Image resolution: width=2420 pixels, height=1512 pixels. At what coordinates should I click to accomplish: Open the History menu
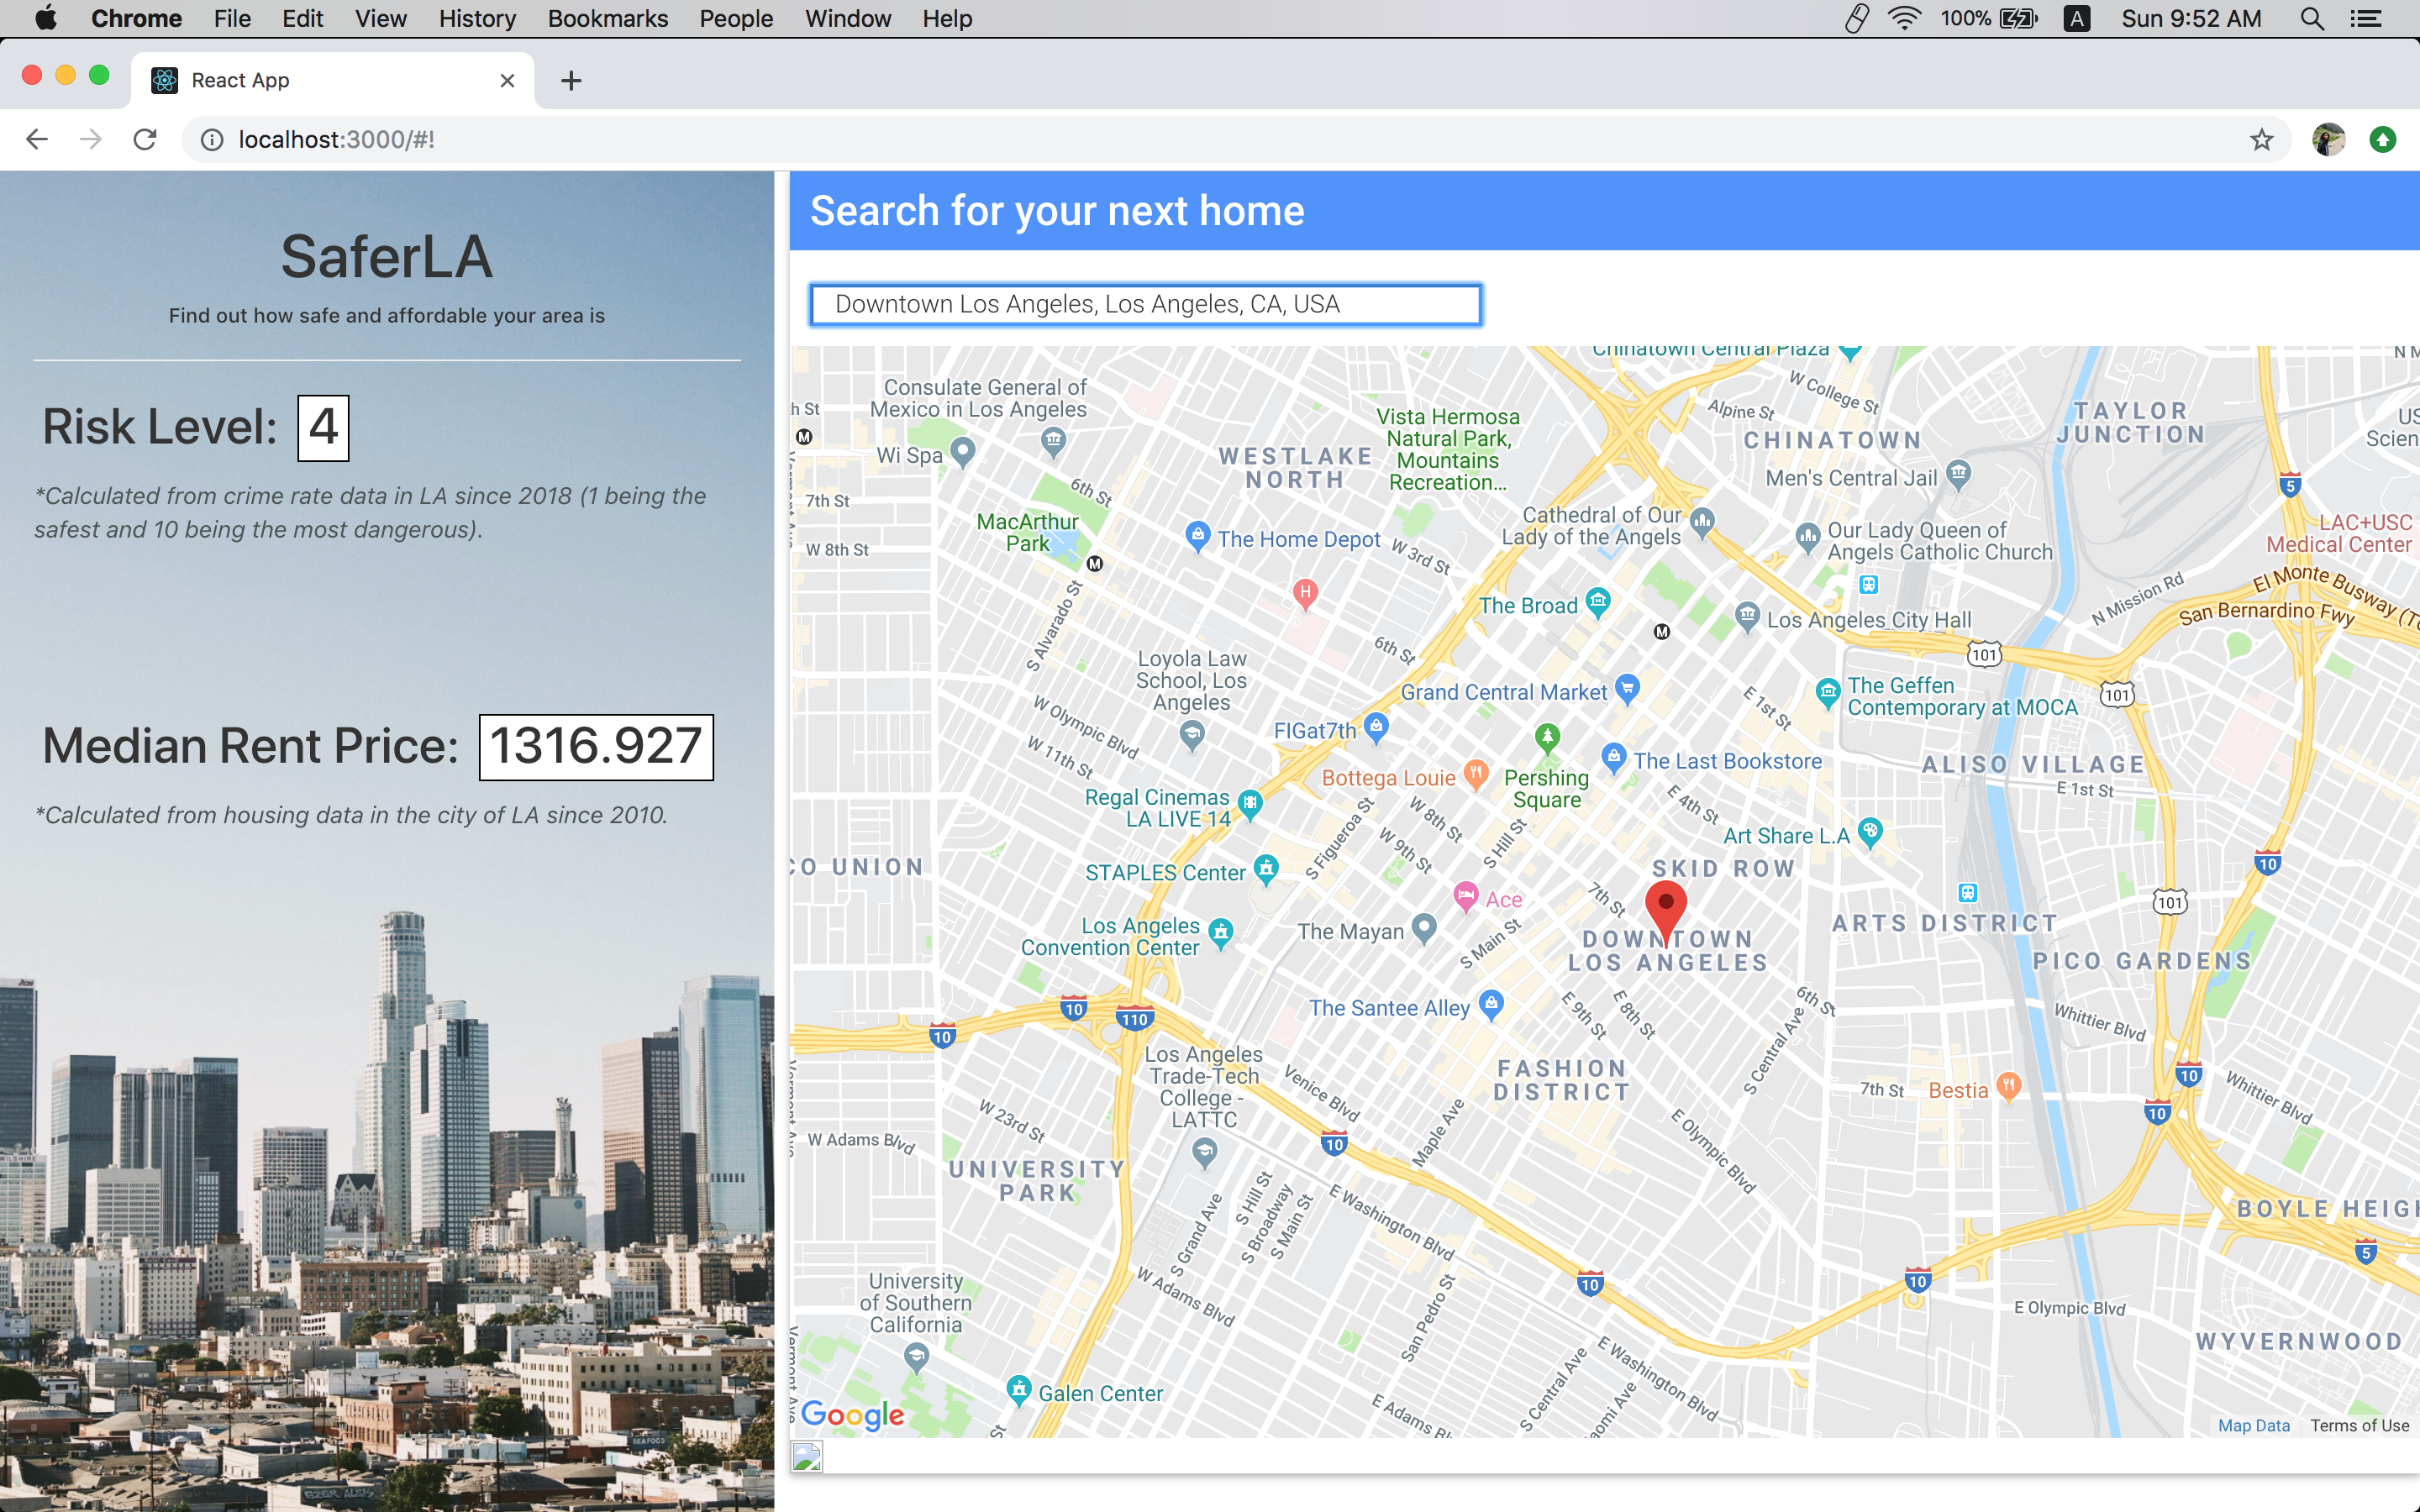[x=477, y=19]
